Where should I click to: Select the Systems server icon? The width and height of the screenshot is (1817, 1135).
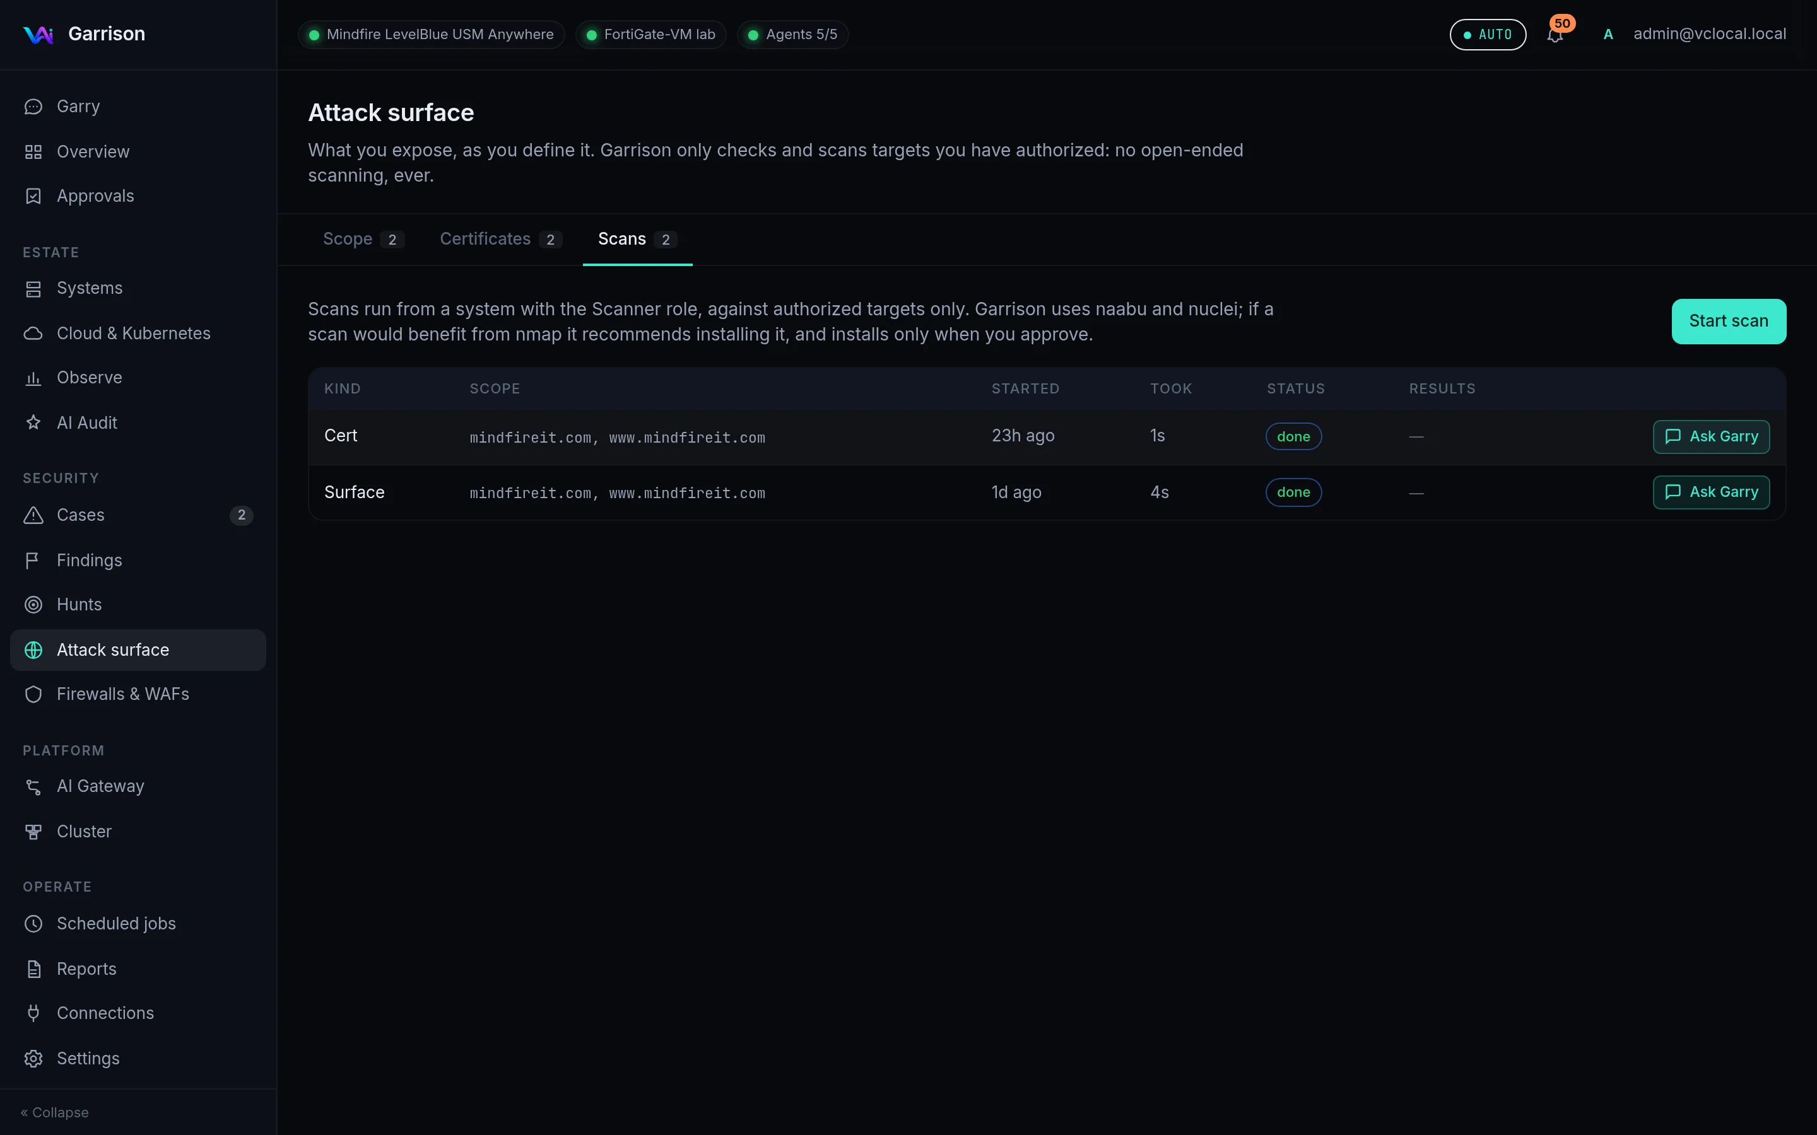33,288
